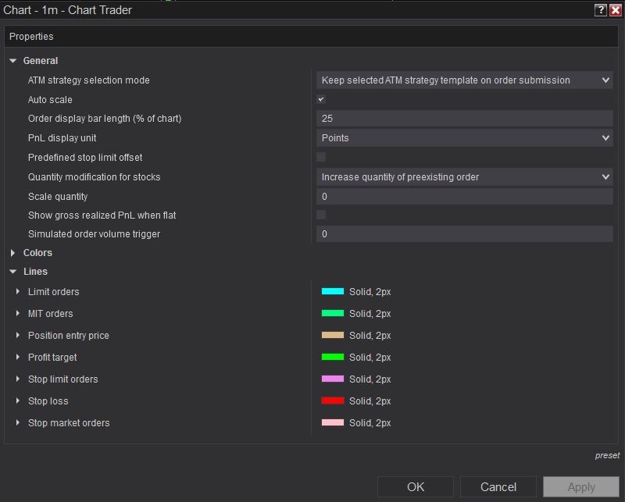The width and height of the screenshot is (625, 502).
Task: Click the pink Stop market orders swatch
Action: [x=333, y=422]
